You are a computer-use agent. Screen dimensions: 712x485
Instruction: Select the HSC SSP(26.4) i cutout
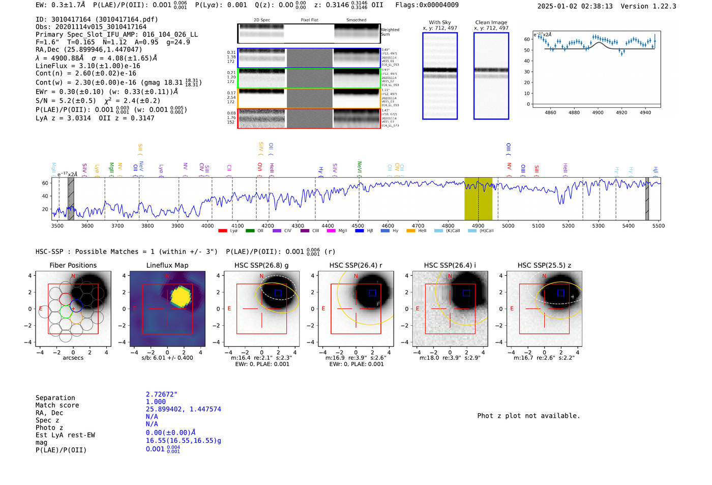[450, 309]
